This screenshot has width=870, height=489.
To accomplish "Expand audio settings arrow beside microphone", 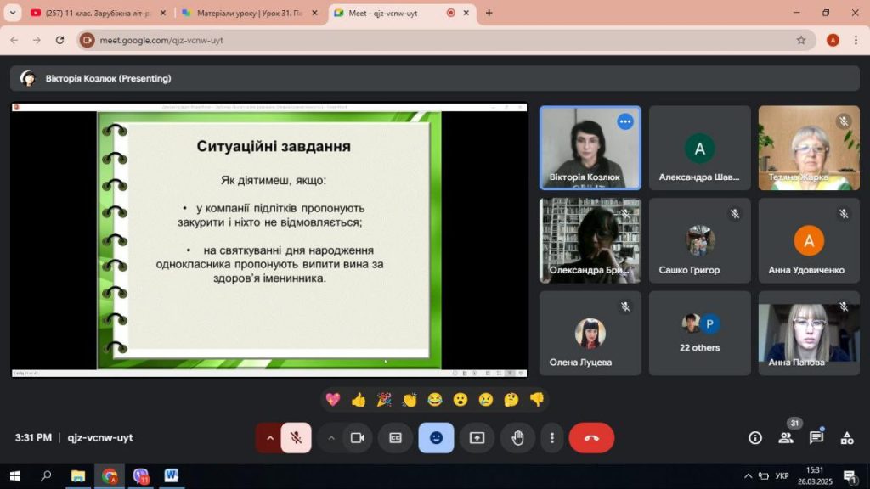I will (270, 438).
